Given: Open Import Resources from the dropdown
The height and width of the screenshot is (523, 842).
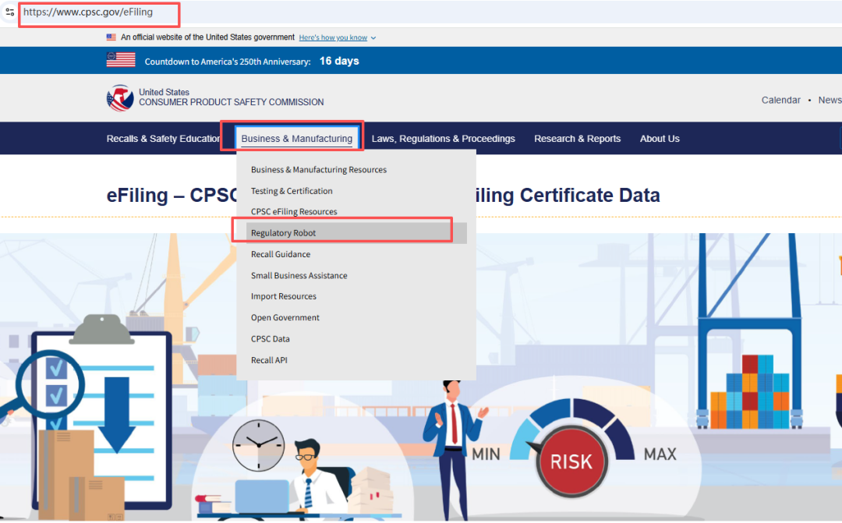Looking at the screenshot, I should coord(284,296).
